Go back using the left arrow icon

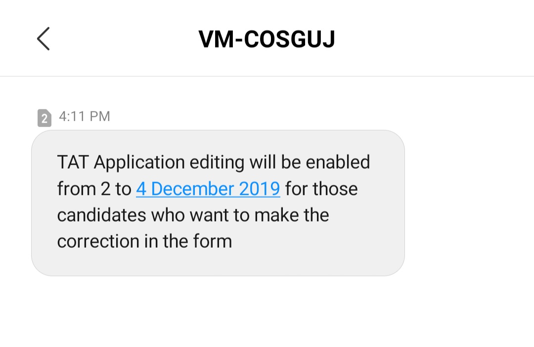pyautogui.click(x=43, y=39)
